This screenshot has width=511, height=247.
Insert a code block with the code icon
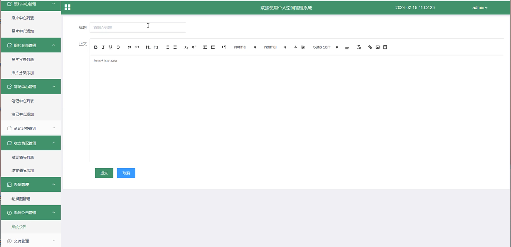137,47
